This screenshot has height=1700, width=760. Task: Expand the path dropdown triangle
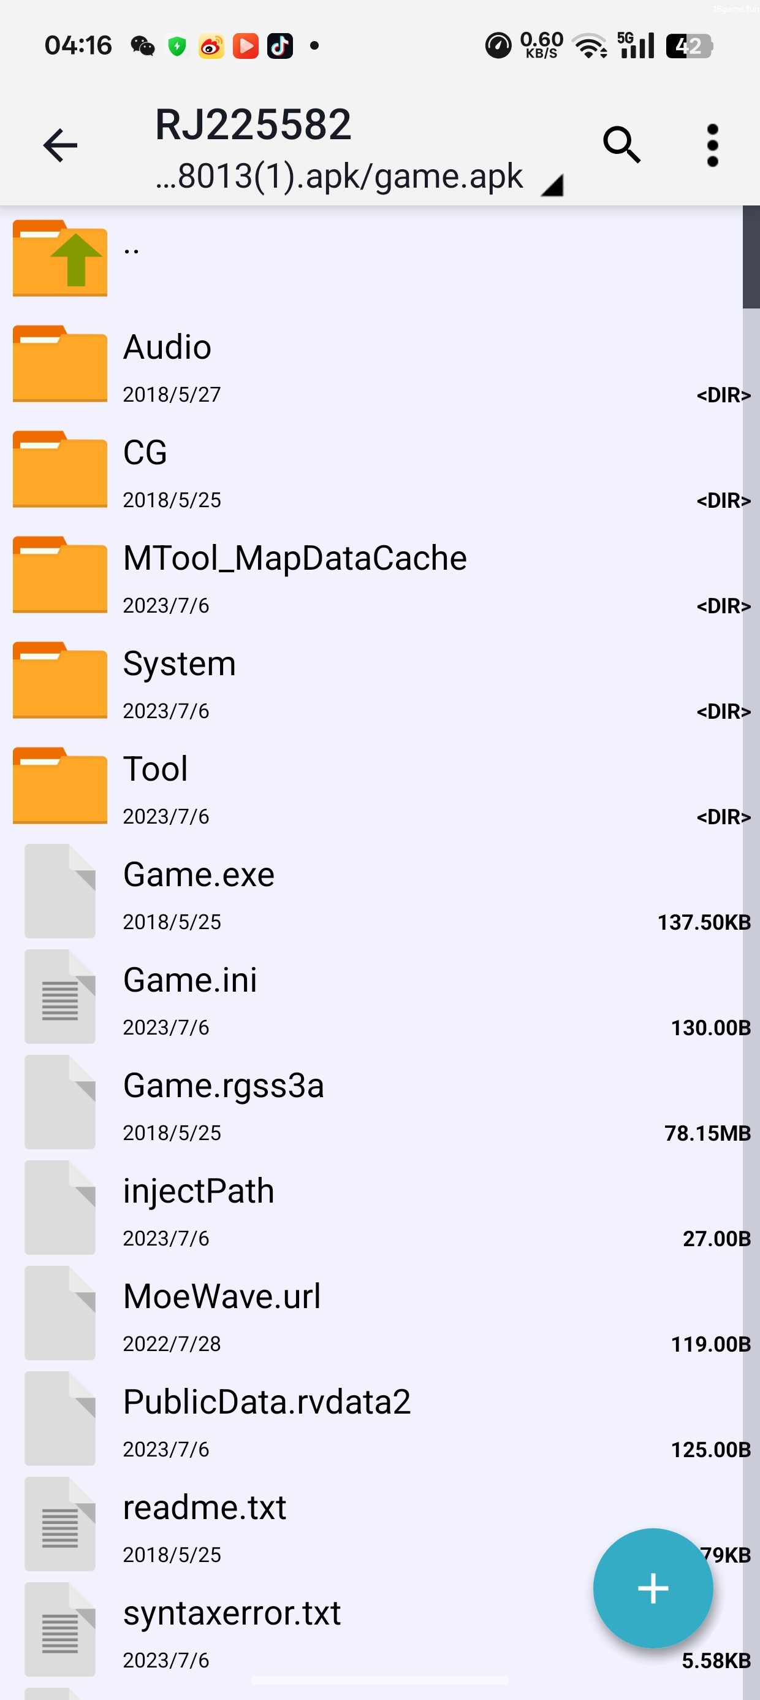[552, 185]
